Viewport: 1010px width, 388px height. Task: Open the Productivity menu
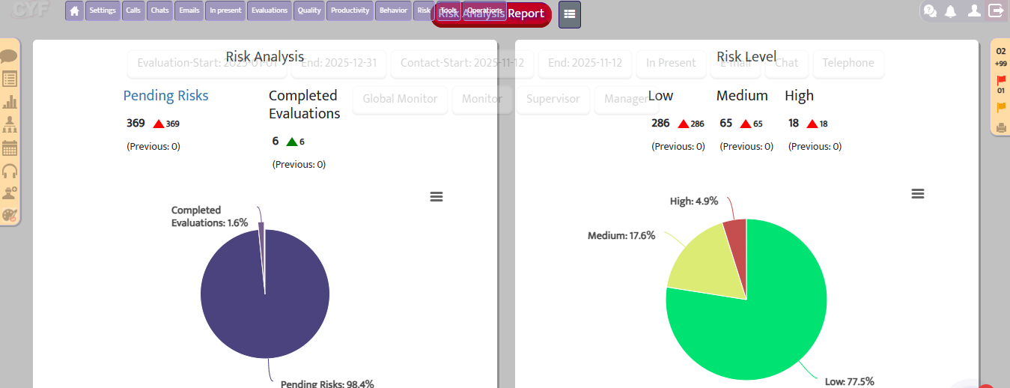click(350, 11)
